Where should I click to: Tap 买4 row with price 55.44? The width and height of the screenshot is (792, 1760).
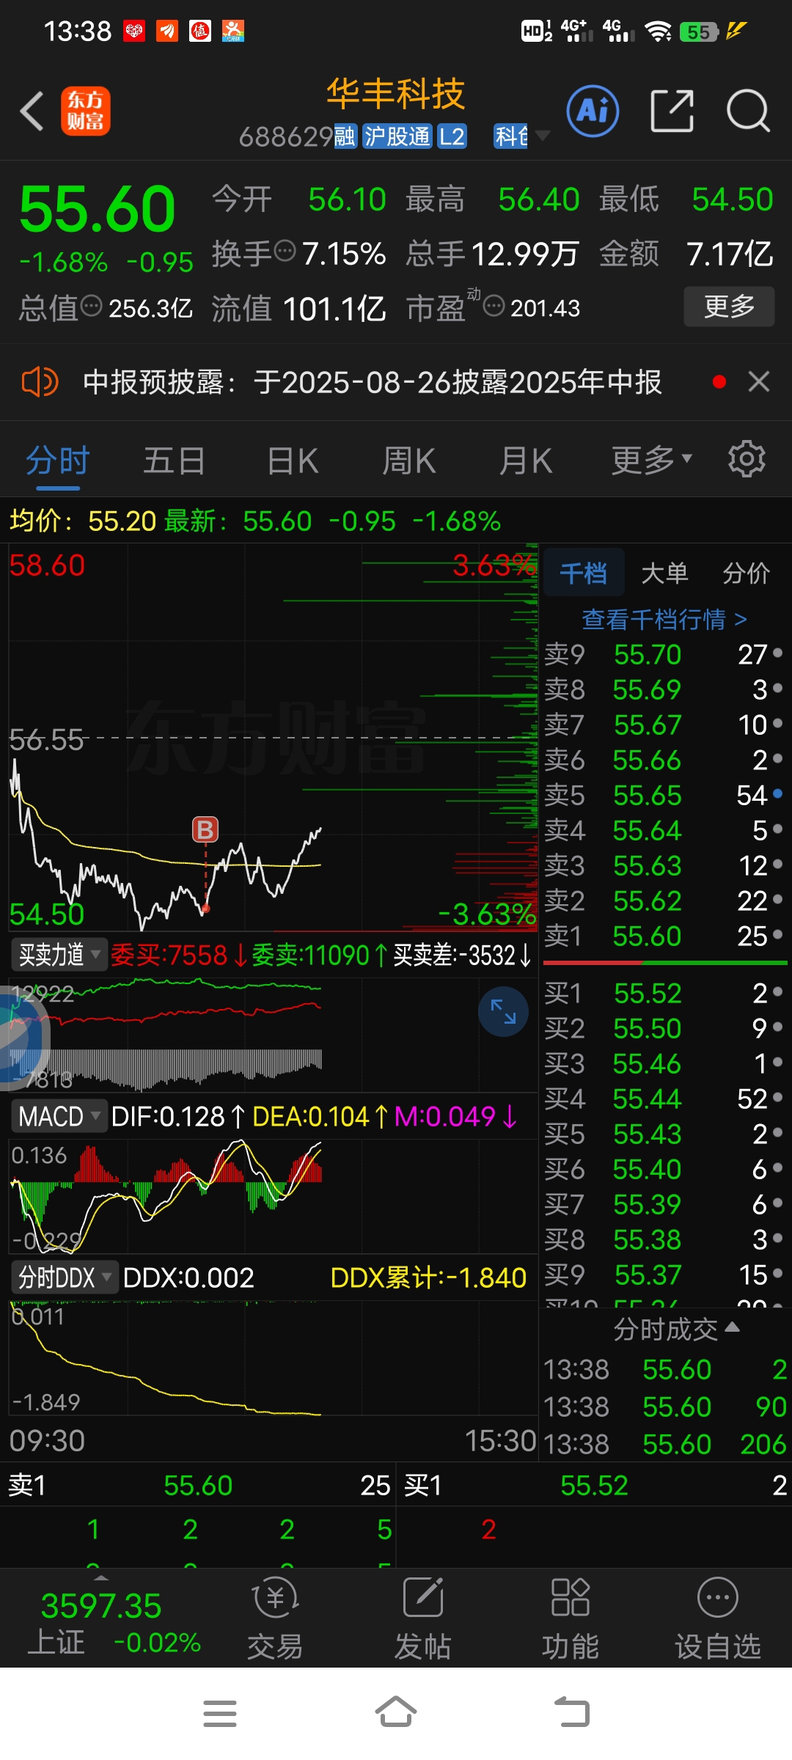(x=664, y=1099)
